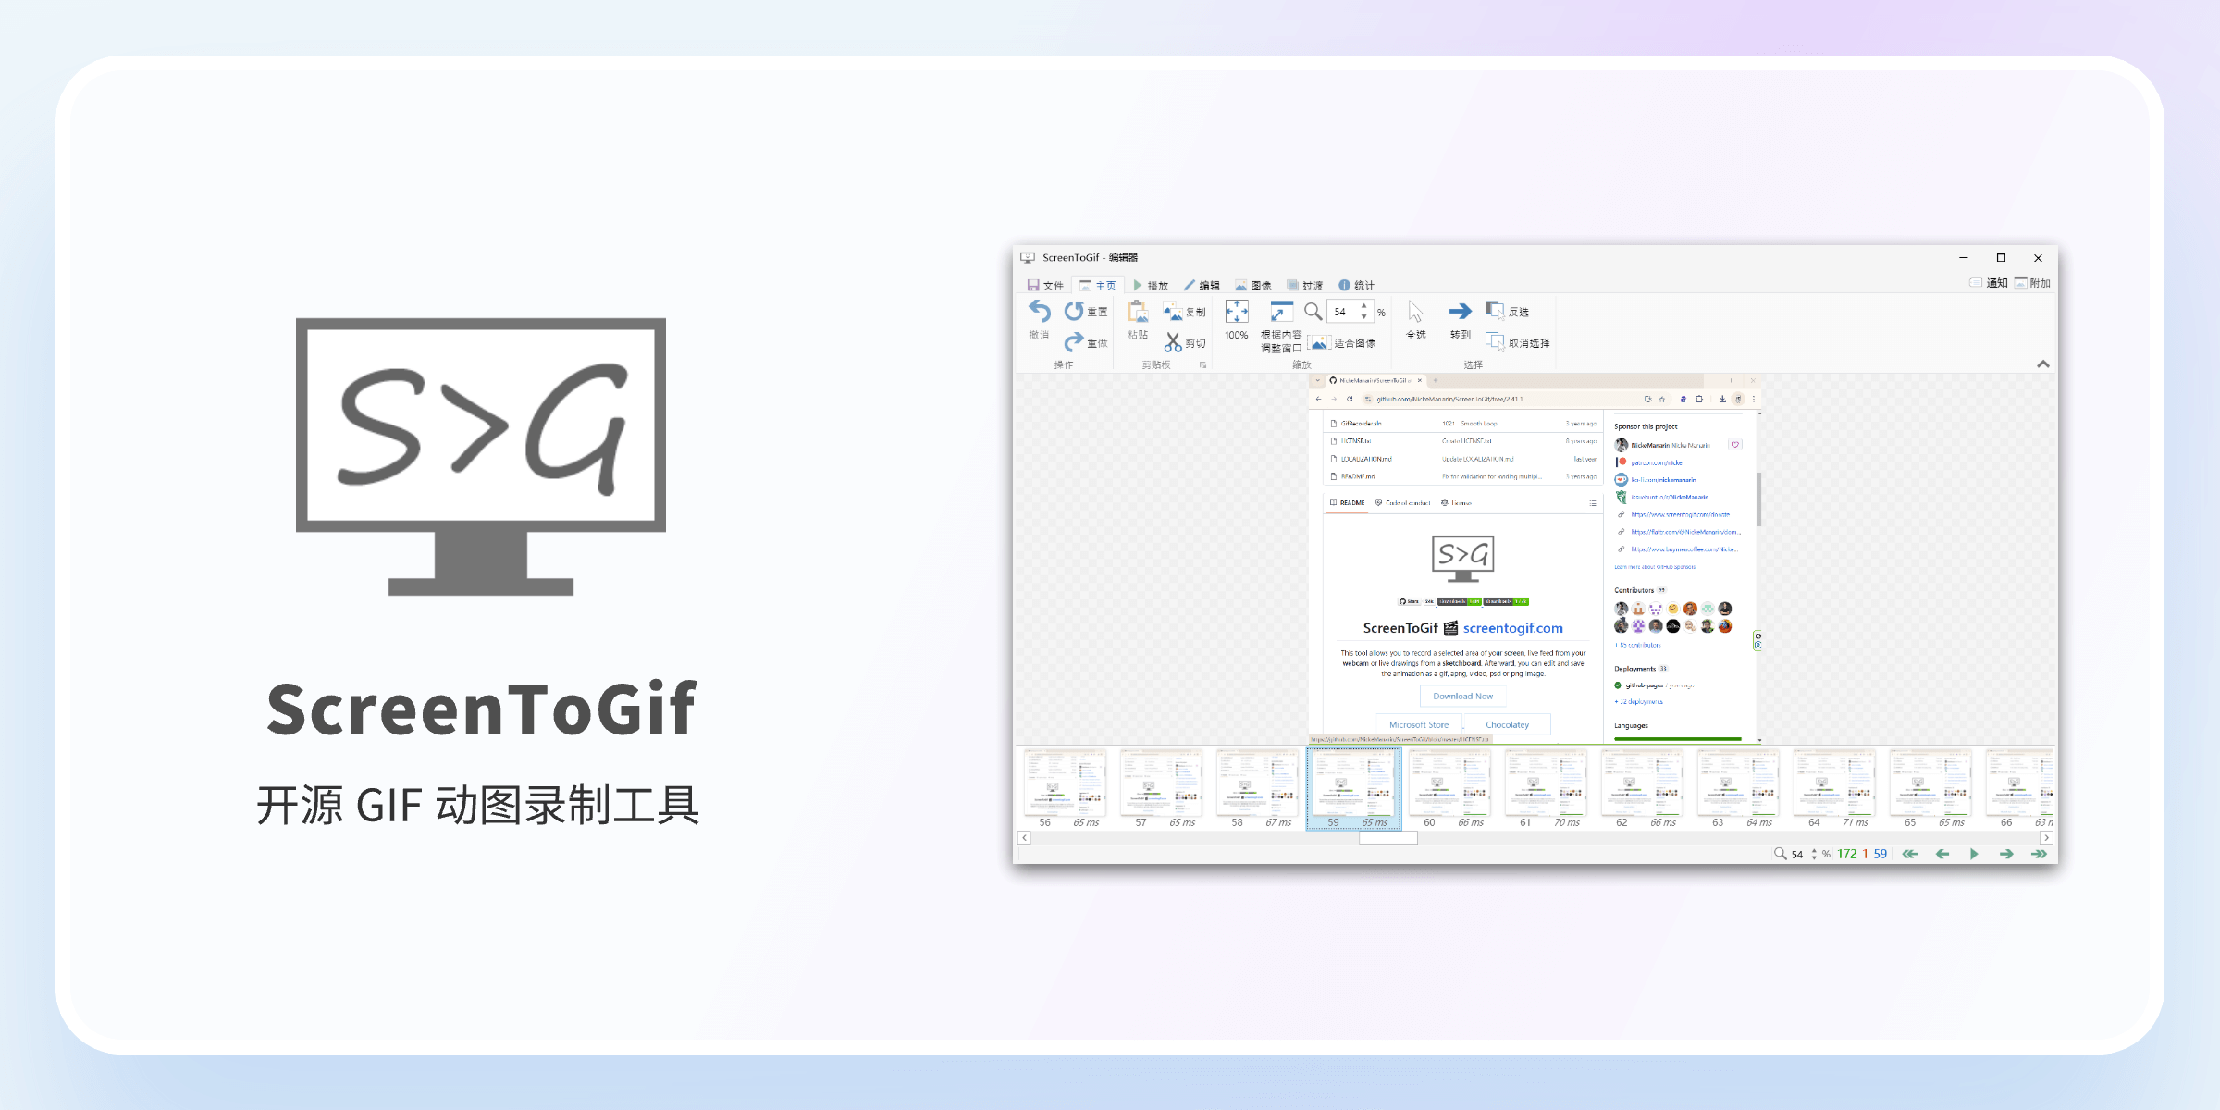Switch to the Edit (编辑) tab

click(x=1202, y=285)
